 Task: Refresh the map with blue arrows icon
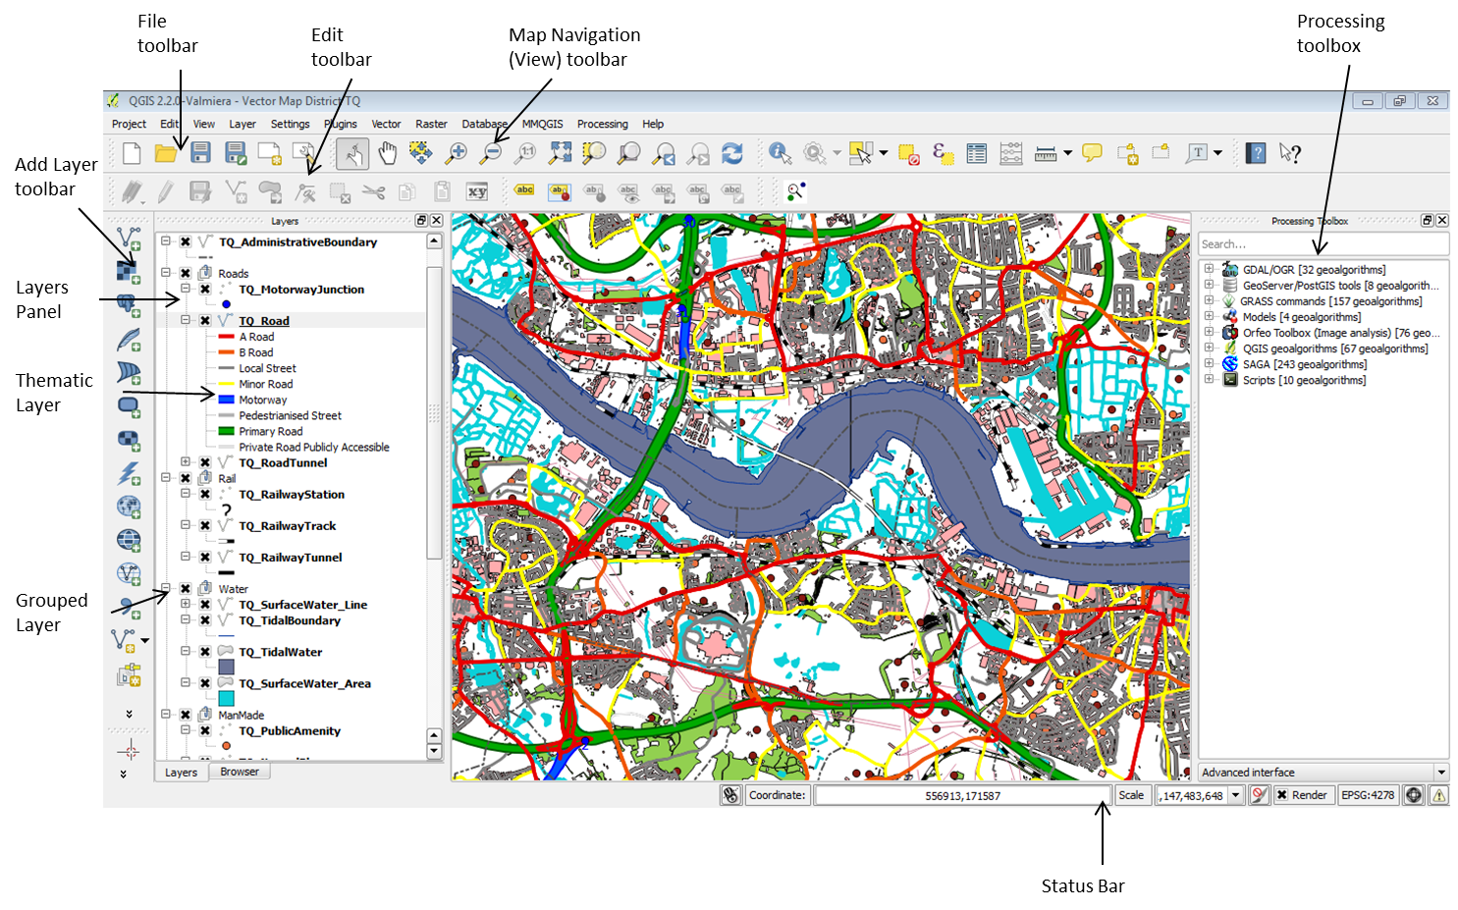[732, 153]
